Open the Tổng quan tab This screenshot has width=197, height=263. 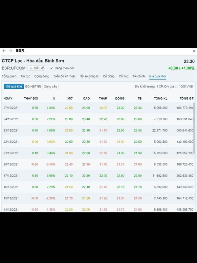[9, 76]
